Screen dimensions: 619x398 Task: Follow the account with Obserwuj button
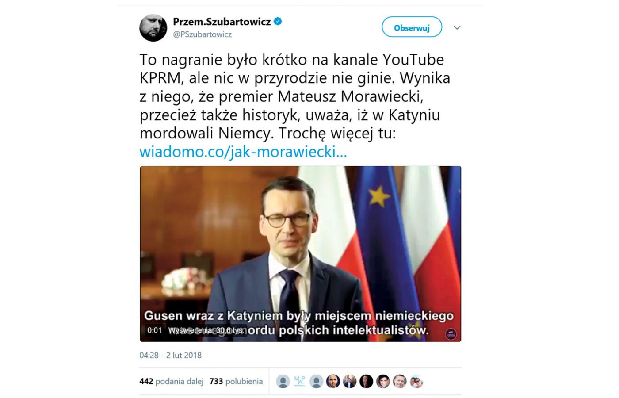tap(412, 27)
